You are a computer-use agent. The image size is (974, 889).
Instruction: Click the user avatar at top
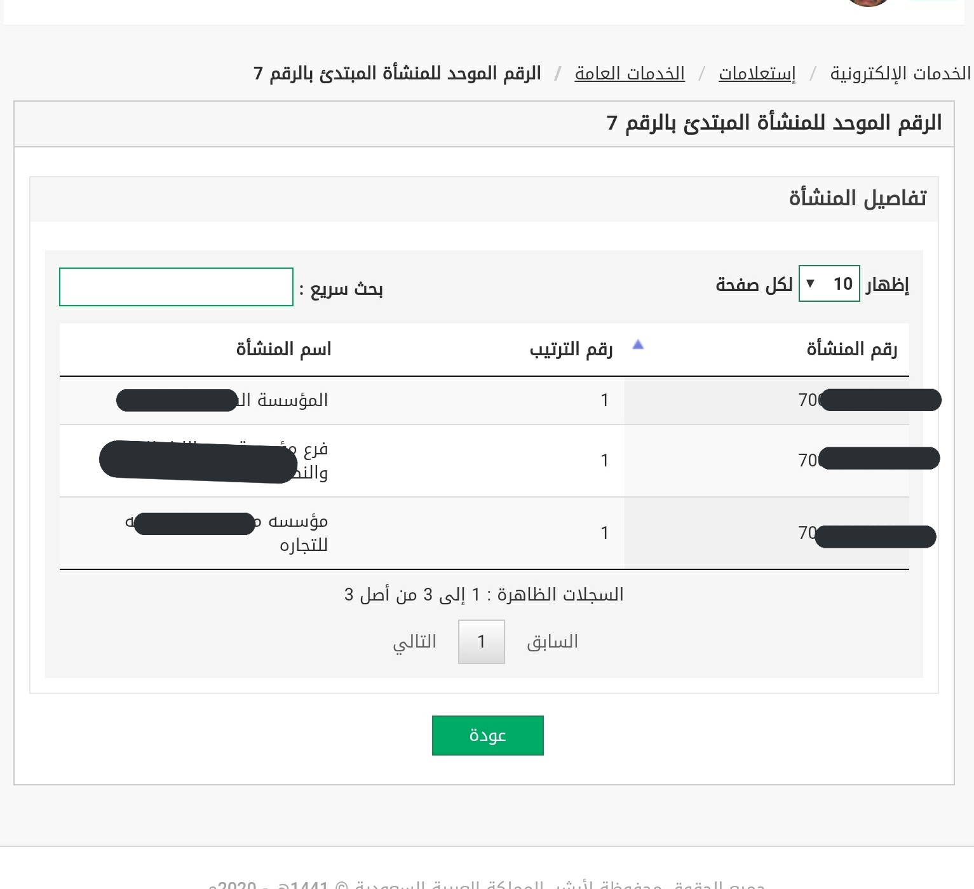[868, 2]
